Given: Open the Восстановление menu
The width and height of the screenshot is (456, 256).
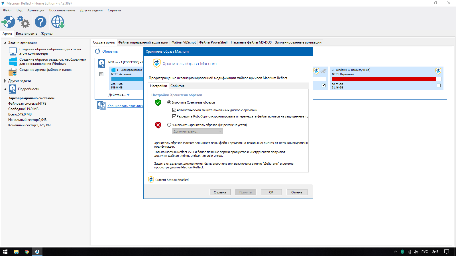Looking at the screenshot, I should click(x=62, y=10).
